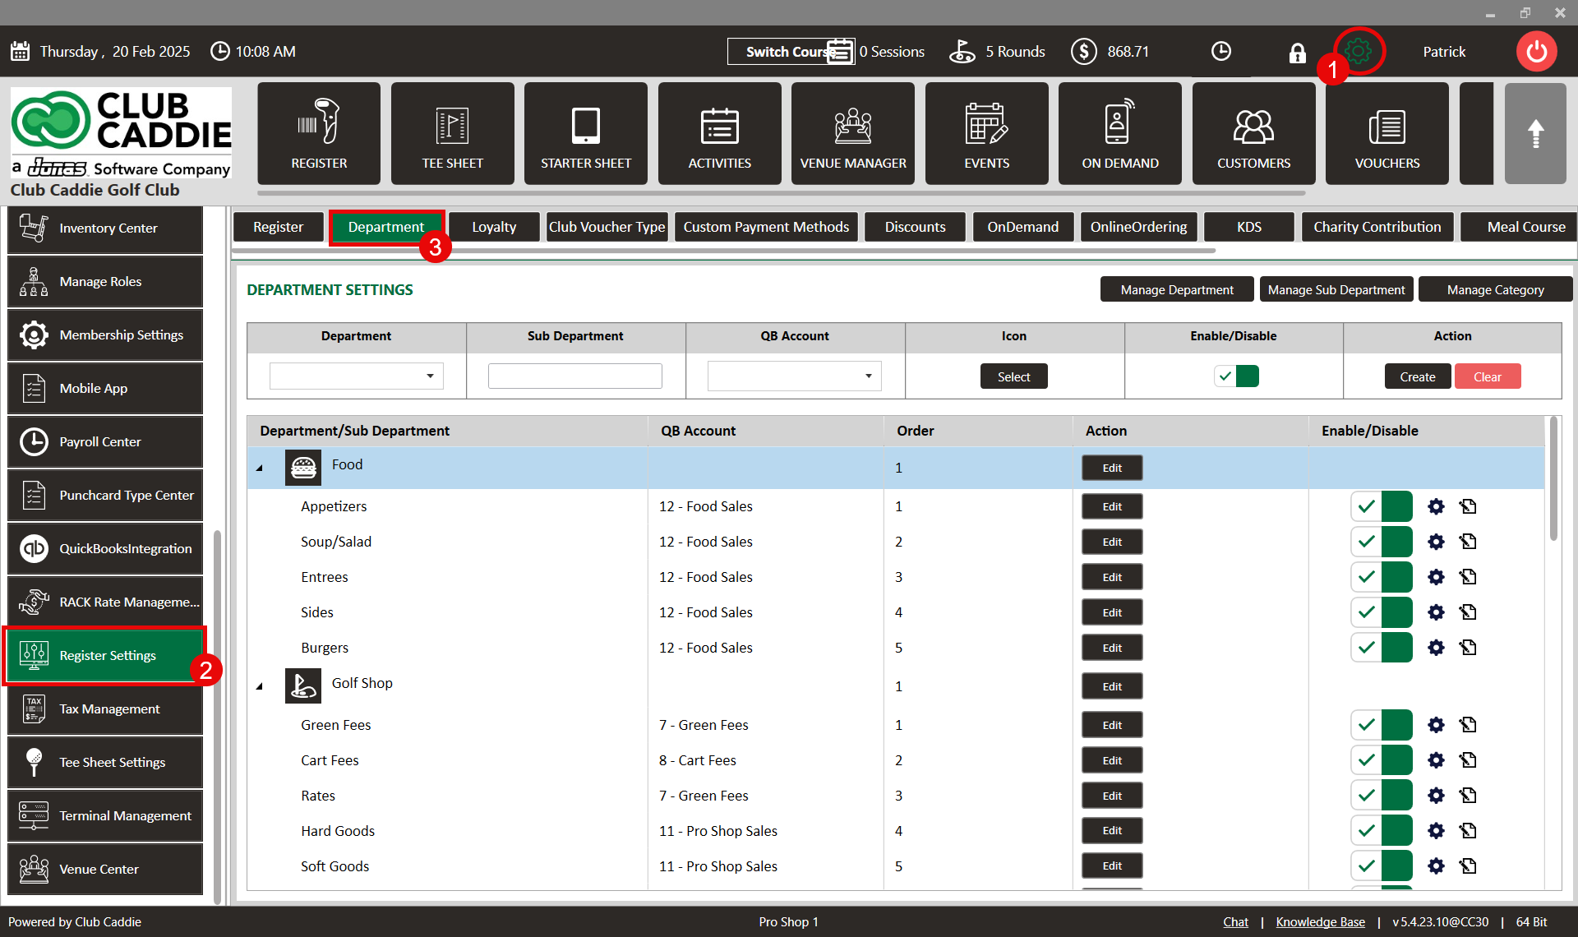Switch to the OnlineOrdering tab
The image size is (1578, 937).
pyautogui.click(x=1138, y=227)
